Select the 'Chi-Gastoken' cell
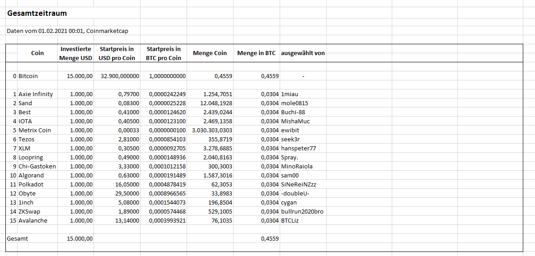Screen dimensions: 535x256 pos(37,166)
